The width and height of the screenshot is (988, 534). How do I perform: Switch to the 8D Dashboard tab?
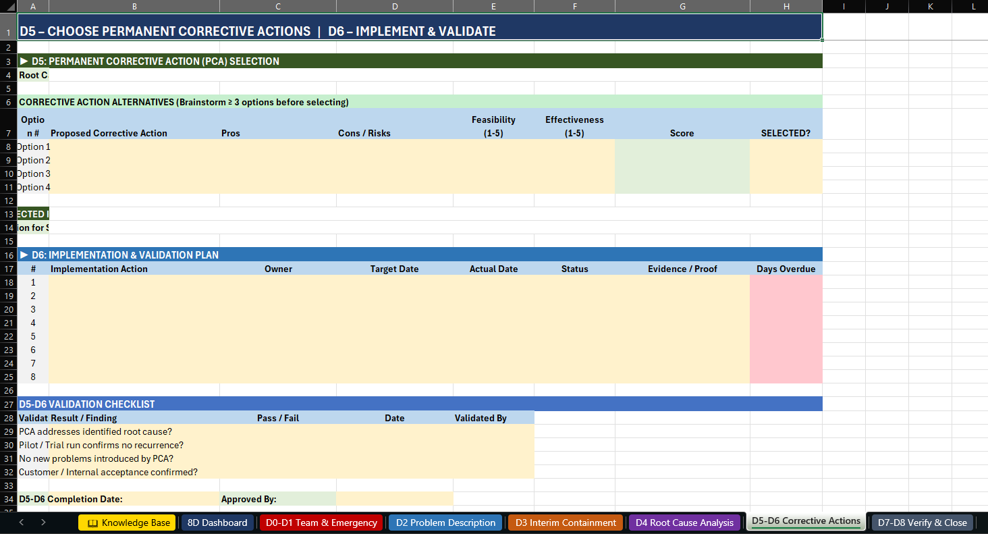(217, 521)
